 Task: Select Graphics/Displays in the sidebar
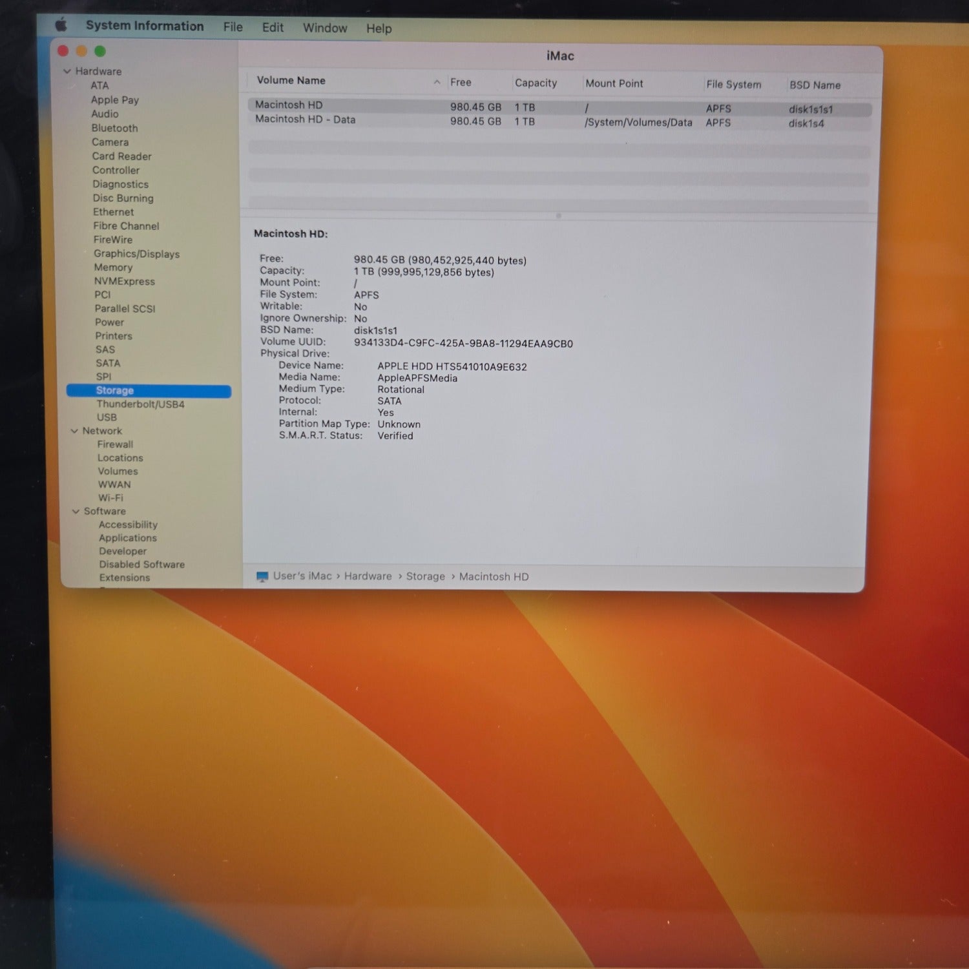136,254
